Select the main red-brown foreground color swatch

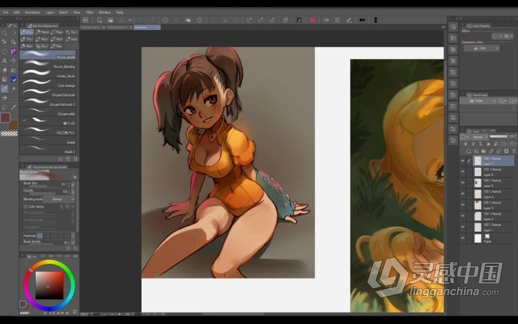click(5, 117)
